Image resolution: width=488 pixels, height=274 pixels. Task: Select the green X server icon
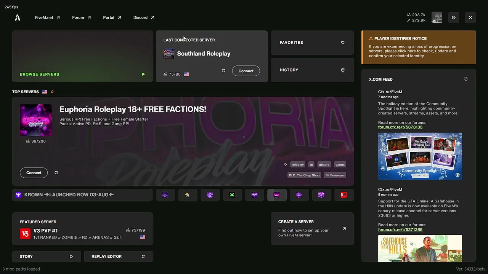pyautogui.click(x=232, y=195)
